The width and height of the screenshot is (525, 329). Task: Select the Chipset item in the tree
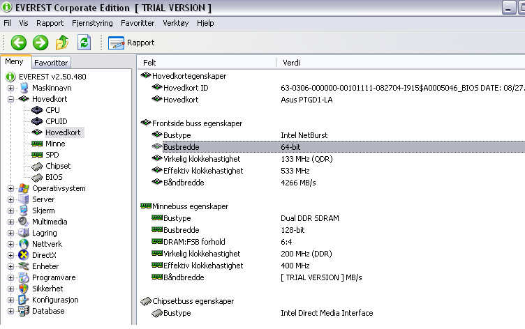(x=58, y=166)
